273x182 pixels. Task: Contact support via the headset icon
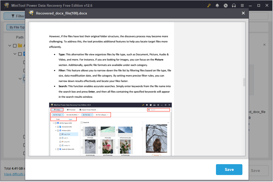(234, 5)
